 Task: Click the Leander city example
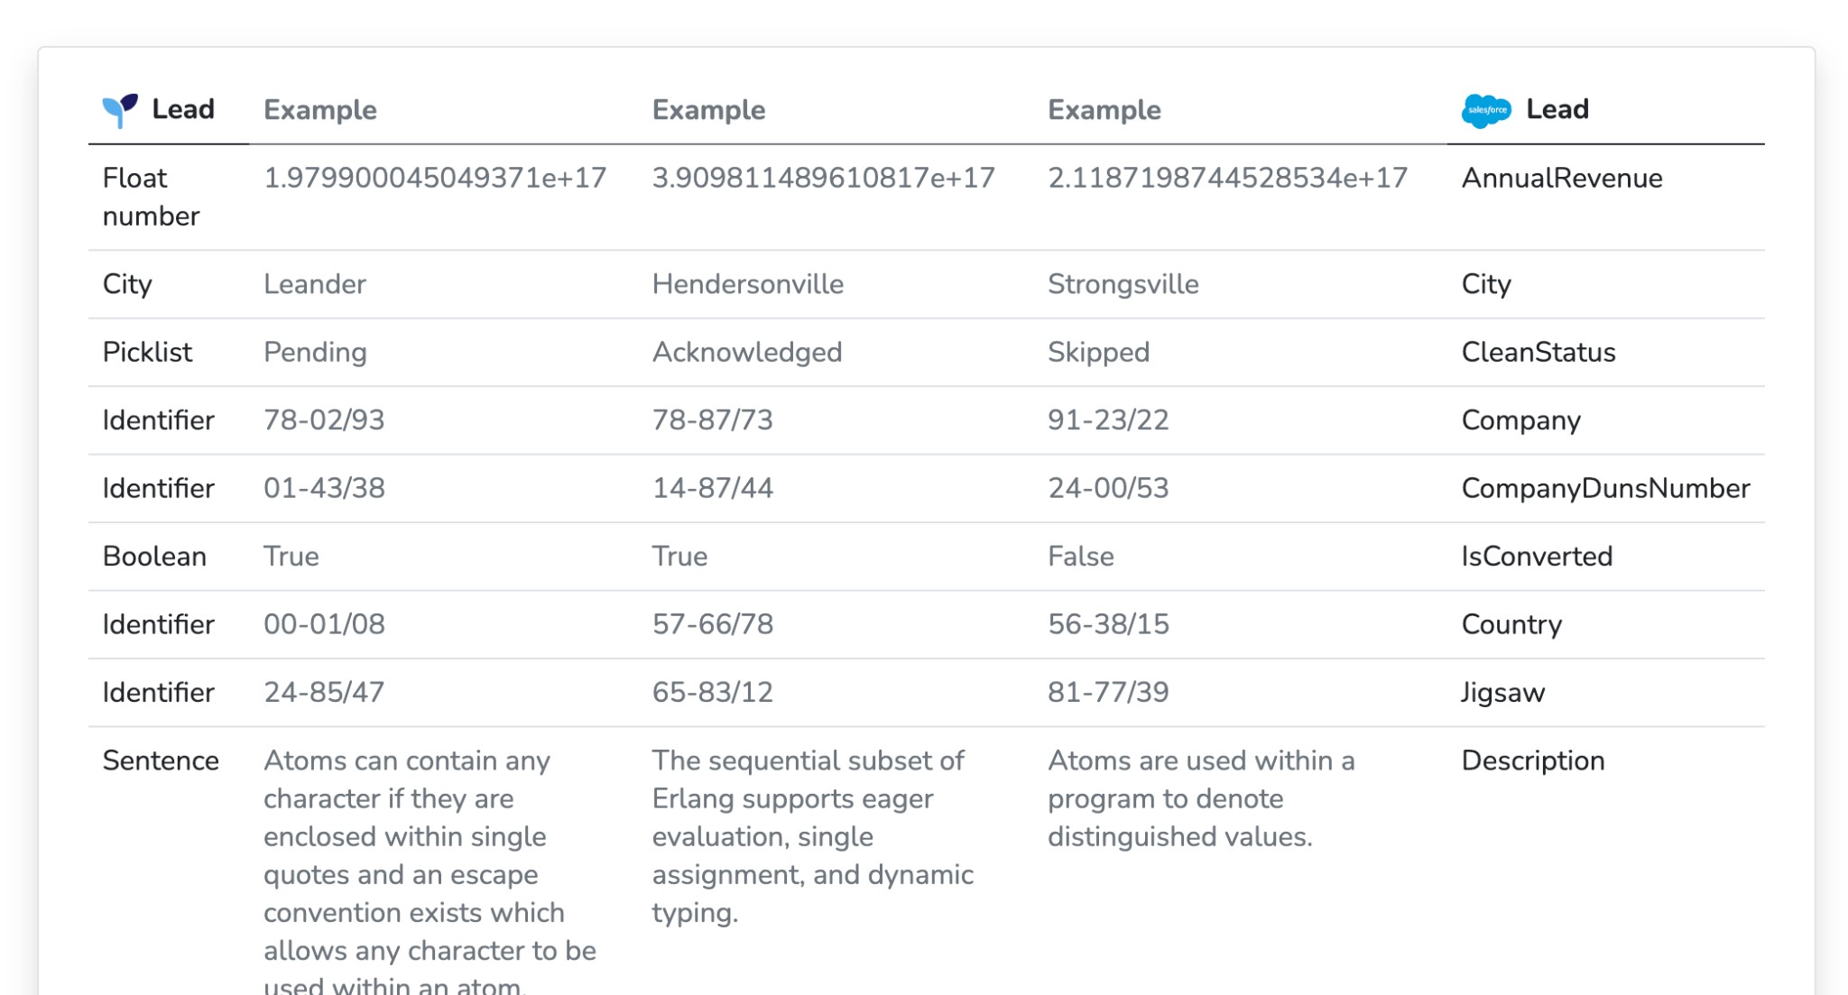click(314, 285)
